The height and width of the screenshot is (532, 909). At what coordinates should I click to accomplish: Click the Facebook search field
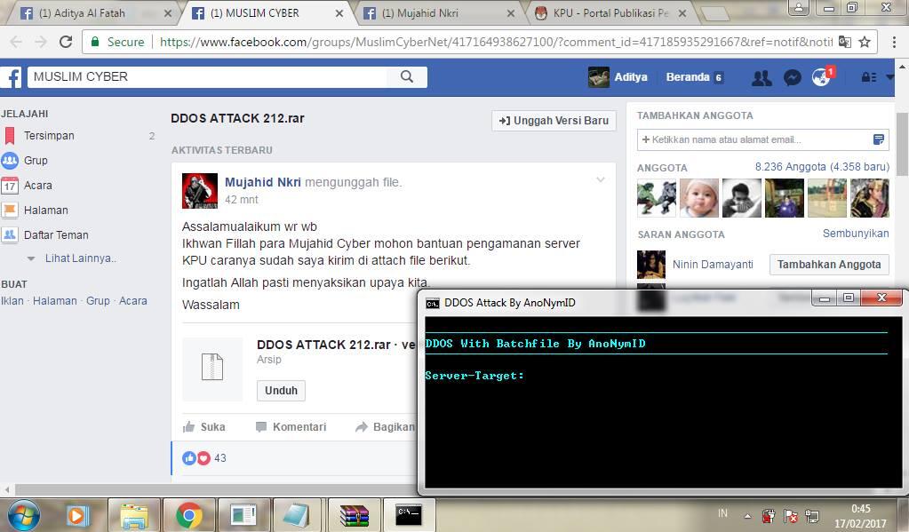(x=209, y=76)
